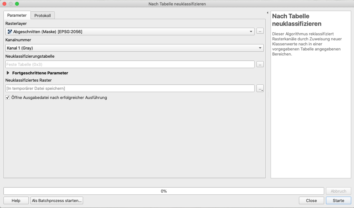Switch to the Protokoll tab
Image resolution: width=354 pixels, height=208 pixels.
pyautogui.click(x=42, y=15)
